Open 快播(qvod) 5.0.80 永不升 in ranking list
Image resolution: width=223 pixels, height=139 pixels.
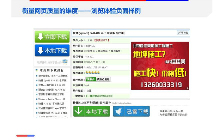(x=52, y=81)
